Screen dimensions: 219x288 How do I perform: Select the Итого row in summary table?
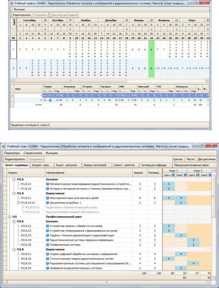coord(110,105)
